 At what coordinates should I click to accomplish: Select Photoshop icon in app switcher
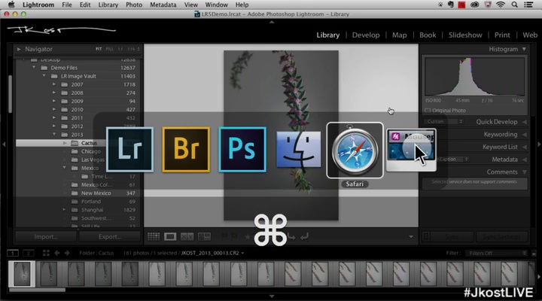[242, 149]
